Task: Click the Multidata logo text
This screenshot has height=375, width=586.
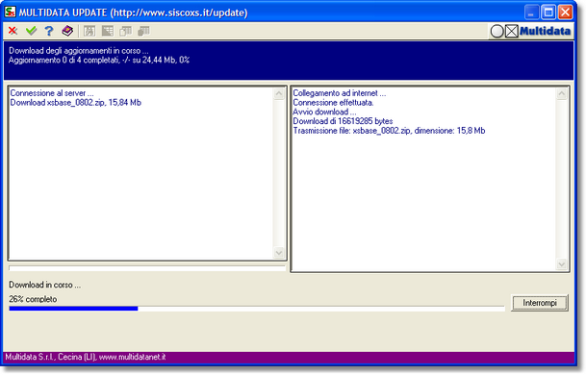Action: click(x=545, y=31)
